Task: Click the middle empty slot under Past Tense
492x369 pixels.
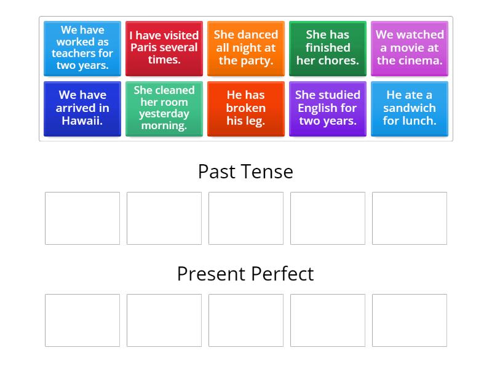Action: (x=245, y=218)
